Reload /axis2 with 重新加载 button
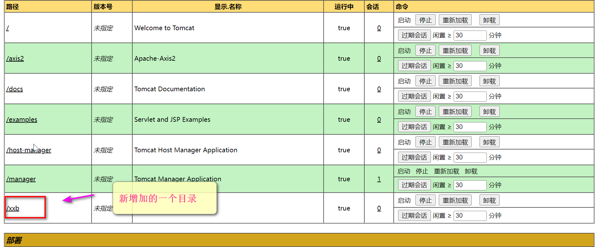This screenshot has width=596, height=247. pos(455,51)
